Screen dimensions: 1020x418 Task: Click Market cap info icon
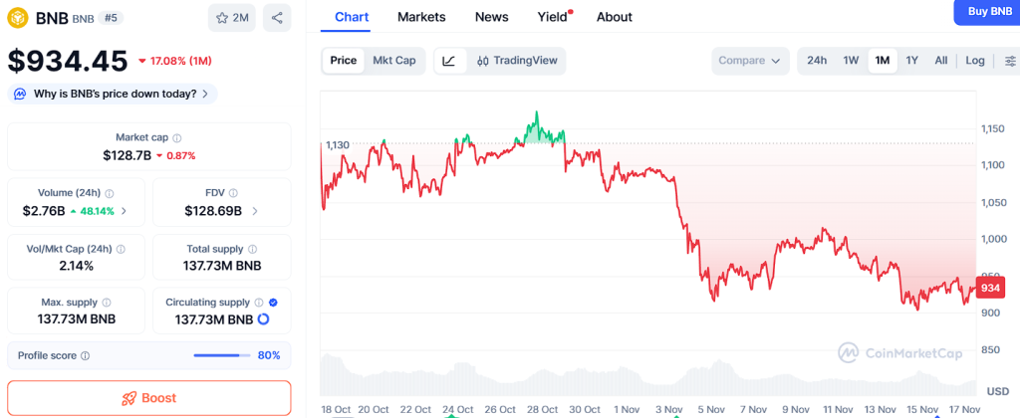coord(177,137)
